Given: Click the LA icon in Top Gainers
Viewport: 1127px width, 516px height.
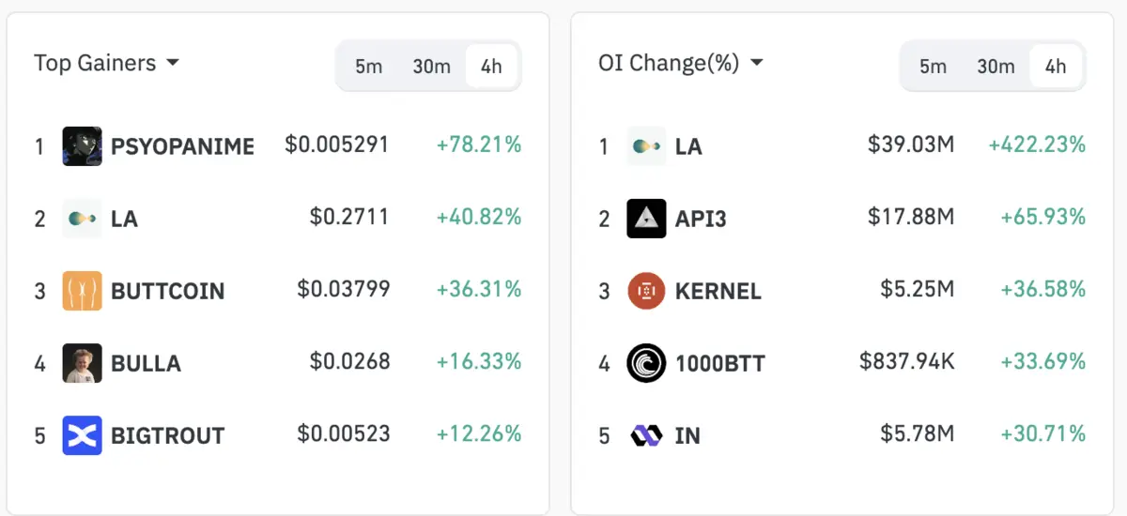Looking at the screenshot, I should pyautogui.click(x=82, y=219).
